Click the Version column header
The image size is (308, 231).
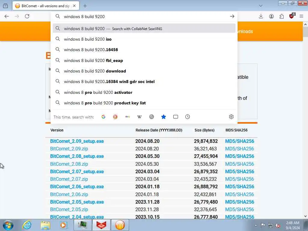57,130
